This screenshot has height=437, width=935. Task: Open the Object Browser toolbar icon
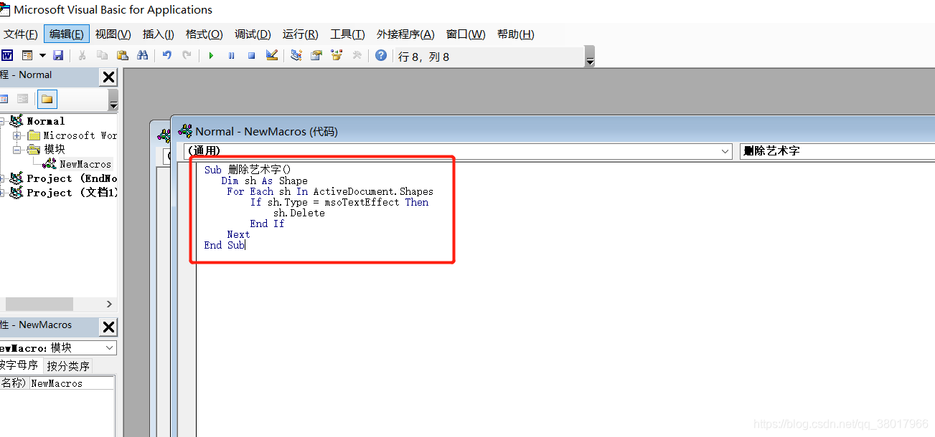pos(336,55)
